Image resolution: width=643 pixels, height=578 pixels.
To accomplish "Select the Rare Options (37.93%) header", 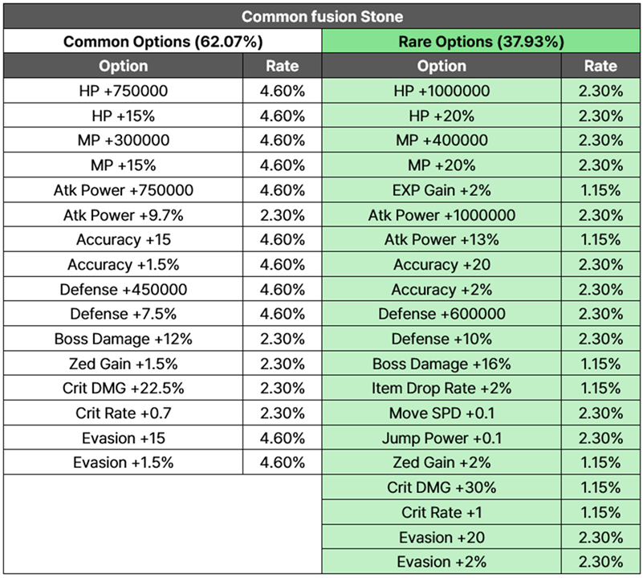I will (481, 42).
